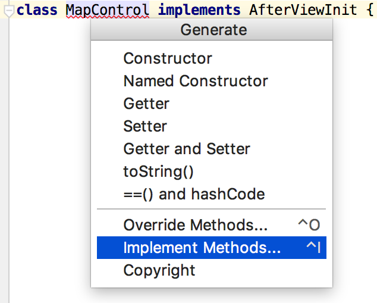
Task: Select Constructor in the Generate menu
Action: 167,58
